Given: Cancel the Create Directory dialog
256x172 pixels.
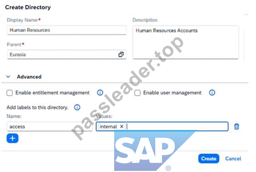Looking at the screenshot, I should click(x=233, y=159).
